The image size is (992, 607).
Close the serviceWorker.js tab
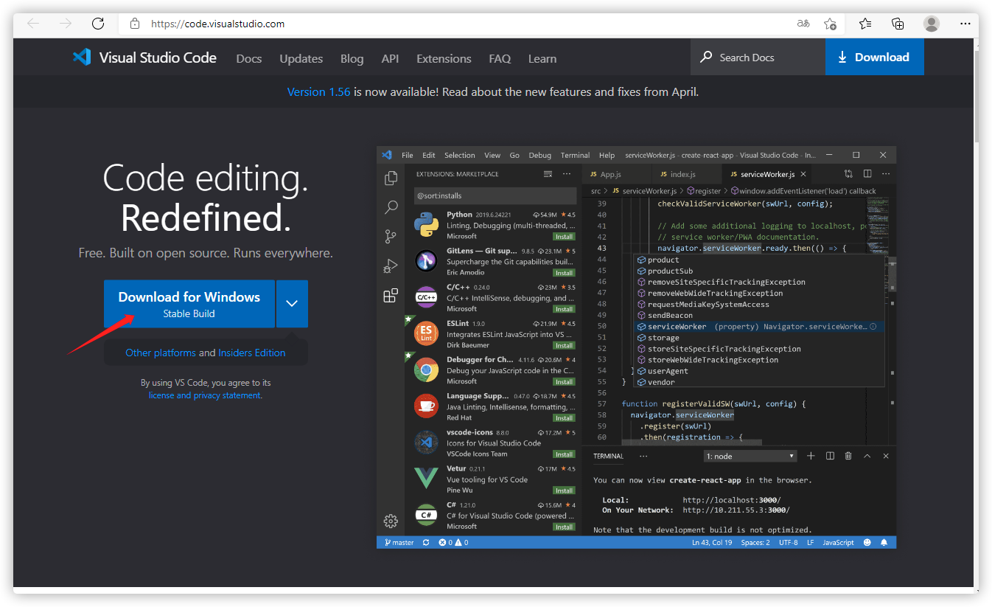click(803, 174)
